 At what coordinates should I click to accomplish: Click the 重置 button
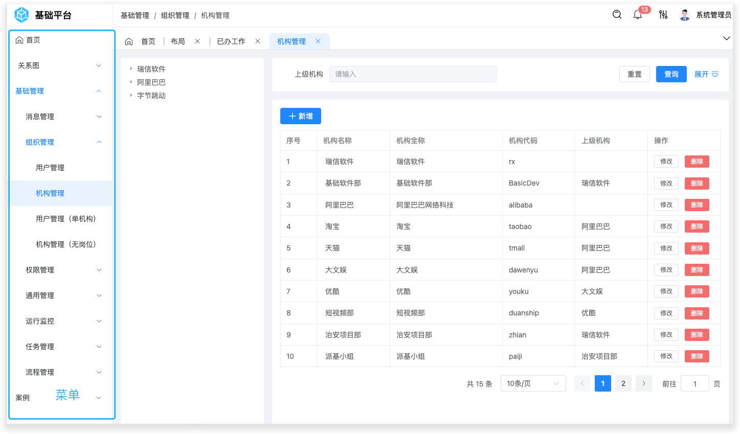click(x=635, y=74)
